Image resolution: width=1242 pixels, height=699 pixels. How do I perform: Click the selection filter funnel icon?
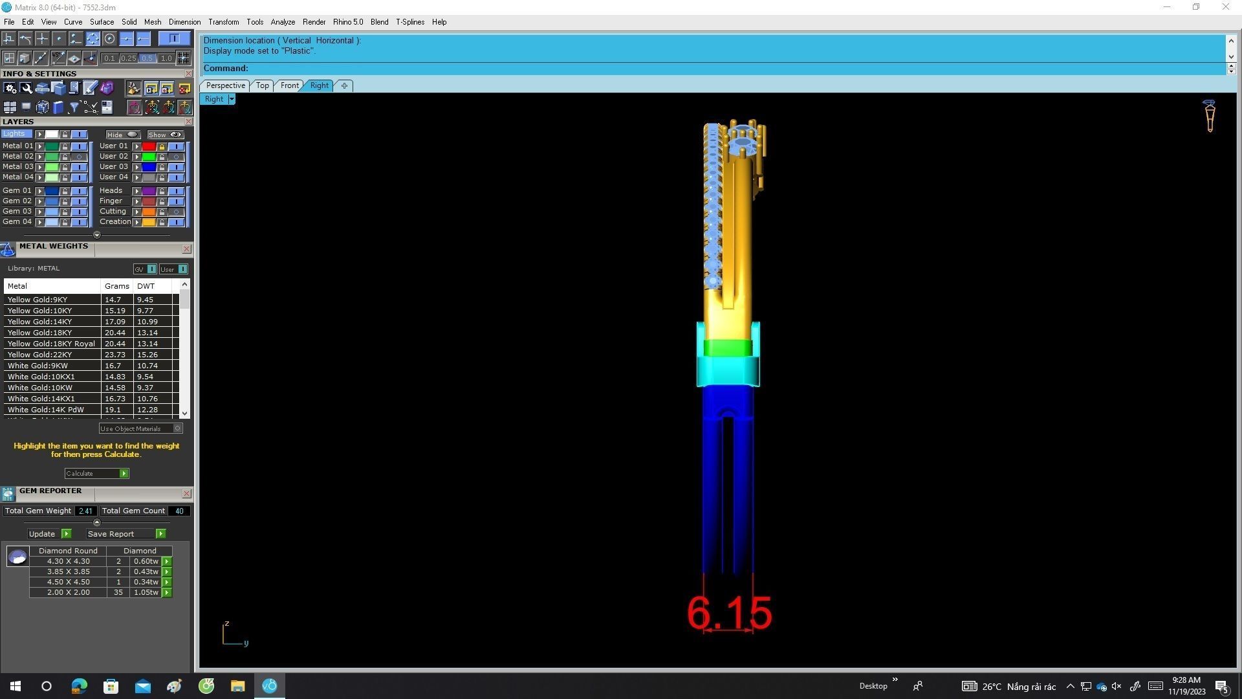click(x=74, y=107)
